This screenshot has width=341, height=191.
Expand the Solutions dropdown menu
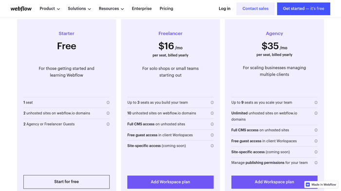[79, 9]
